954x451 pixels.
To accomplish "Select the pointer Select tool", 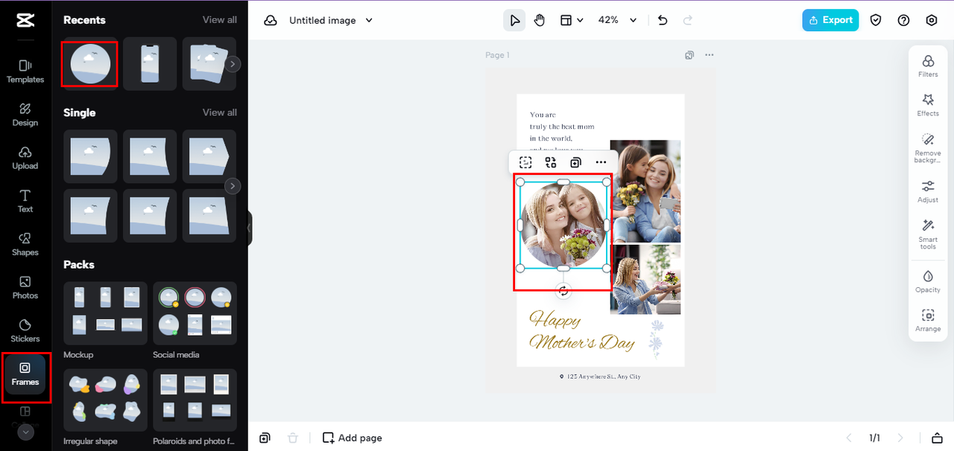I will [514, 20].
